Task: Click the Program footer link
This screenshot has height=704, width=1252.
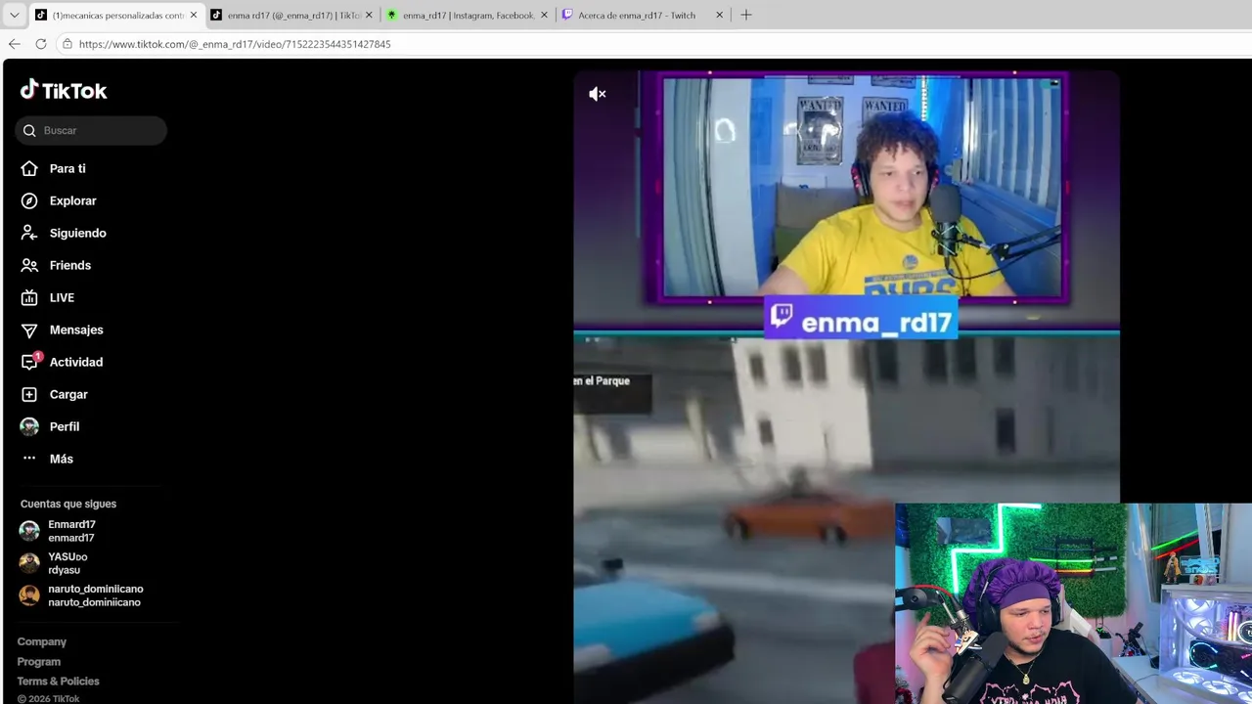Action: click(x=38, y=661)
